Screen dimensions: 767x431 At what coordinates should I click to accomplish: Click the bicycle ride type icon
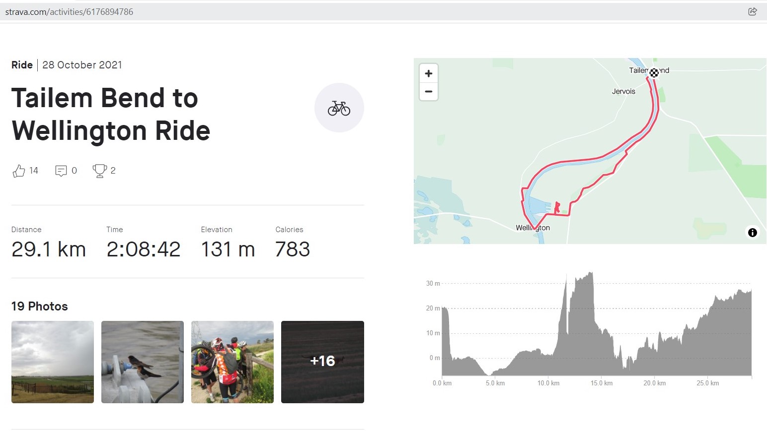pyautogui.click(x=339, y=108)
